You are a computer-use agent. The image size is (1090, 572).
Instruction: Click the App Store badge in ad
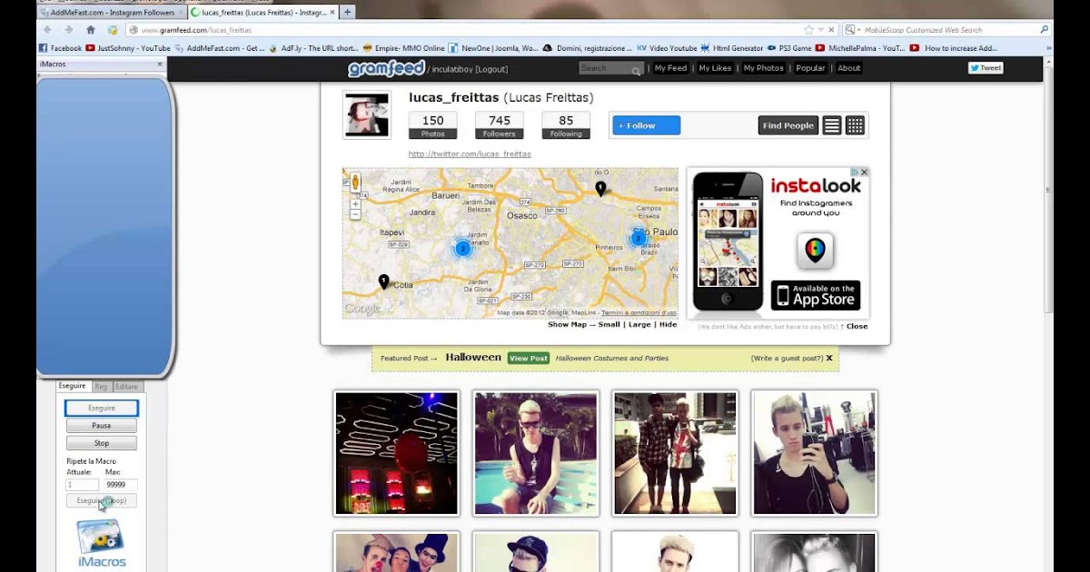click(x=815, y=295)
